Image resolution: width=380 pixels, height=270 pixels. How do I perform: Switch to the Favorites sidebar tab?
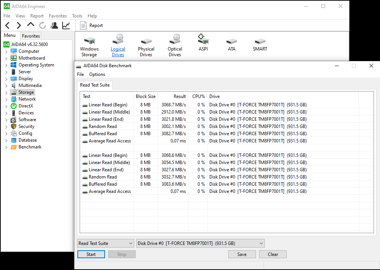(x=31, y=36)
